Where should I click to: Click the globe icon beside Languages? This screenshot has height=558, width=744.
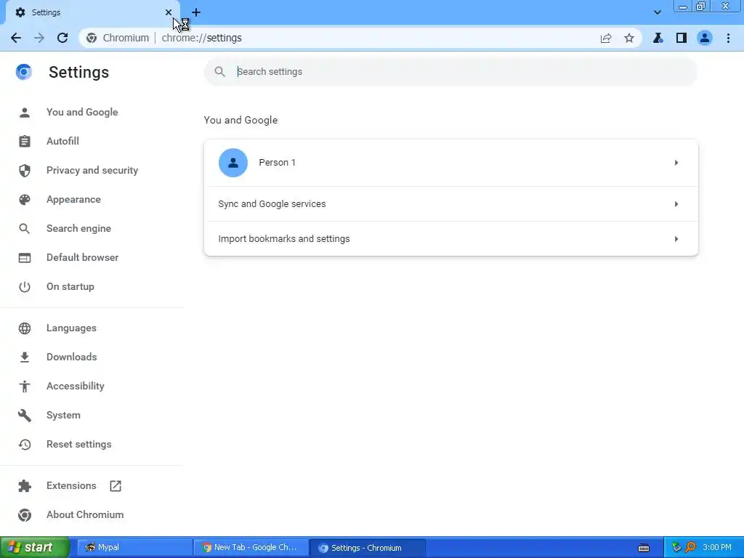pyautogui.click(x=25, y=328)
